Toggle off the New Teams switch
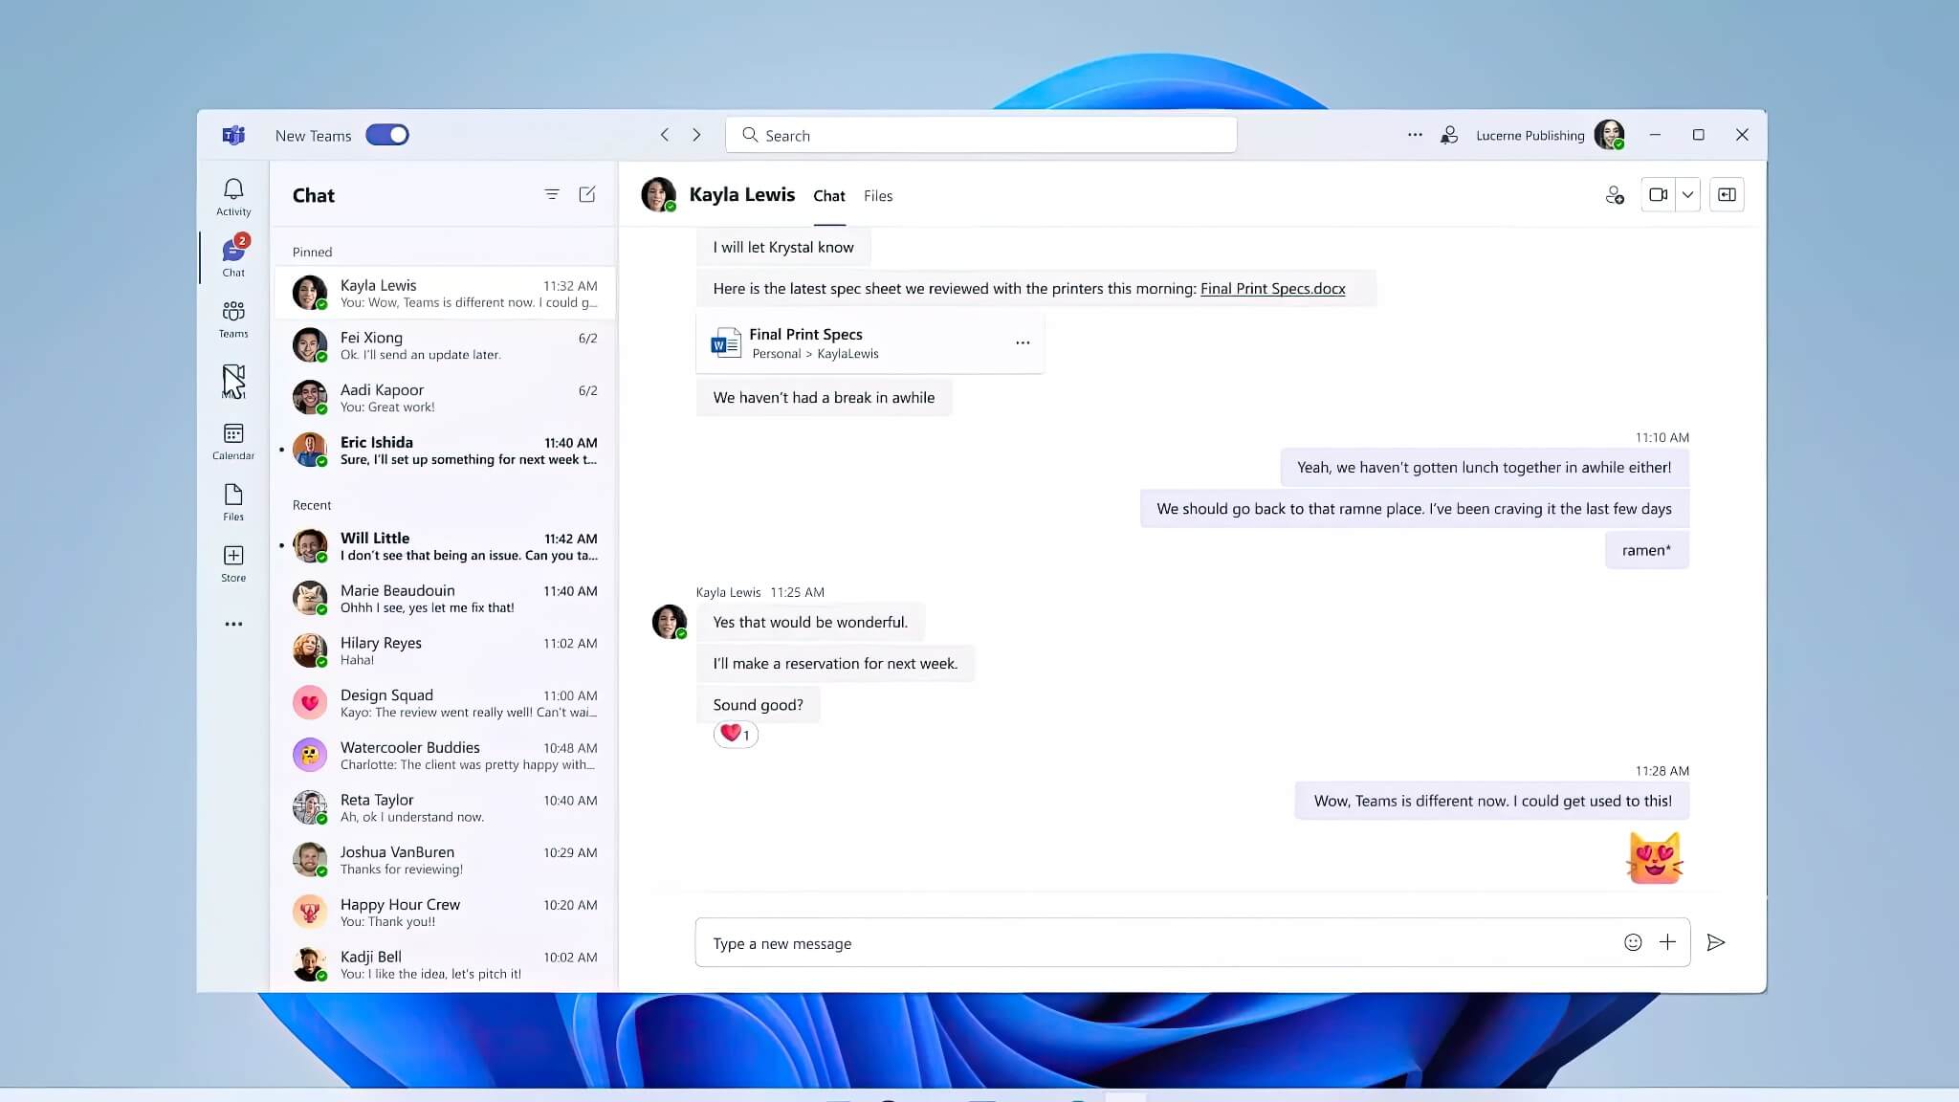 [386, 135]
